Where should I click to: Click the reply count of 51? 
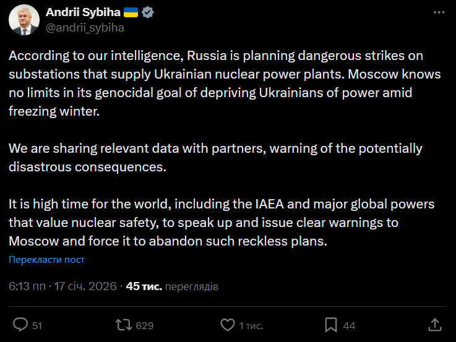(37, 325)
